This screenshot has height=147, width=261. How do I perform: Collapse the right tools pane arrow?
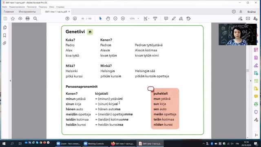pyautogui.click(x=250, y=81)
